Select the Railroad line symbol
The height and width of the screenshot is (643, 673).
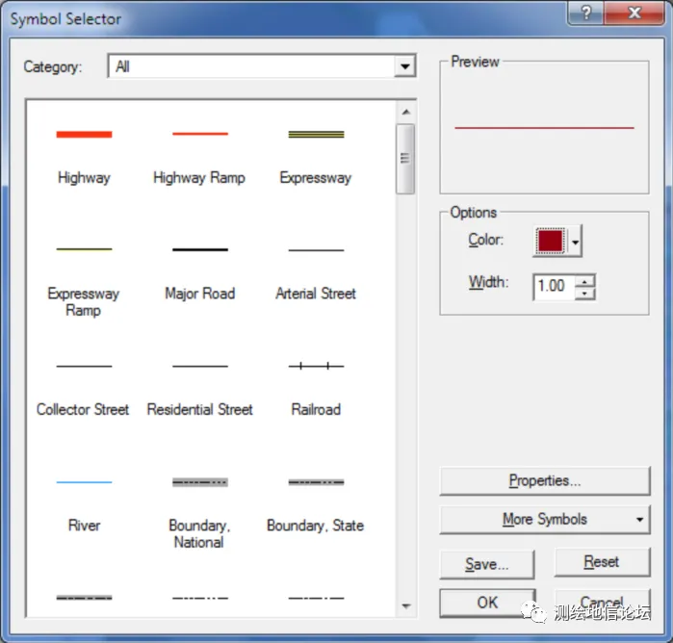[316, 366]
